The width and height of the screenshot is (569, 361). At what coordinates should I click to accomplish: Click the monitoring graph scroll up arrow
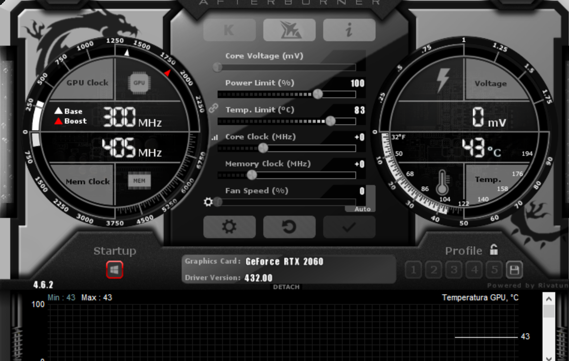549,299
